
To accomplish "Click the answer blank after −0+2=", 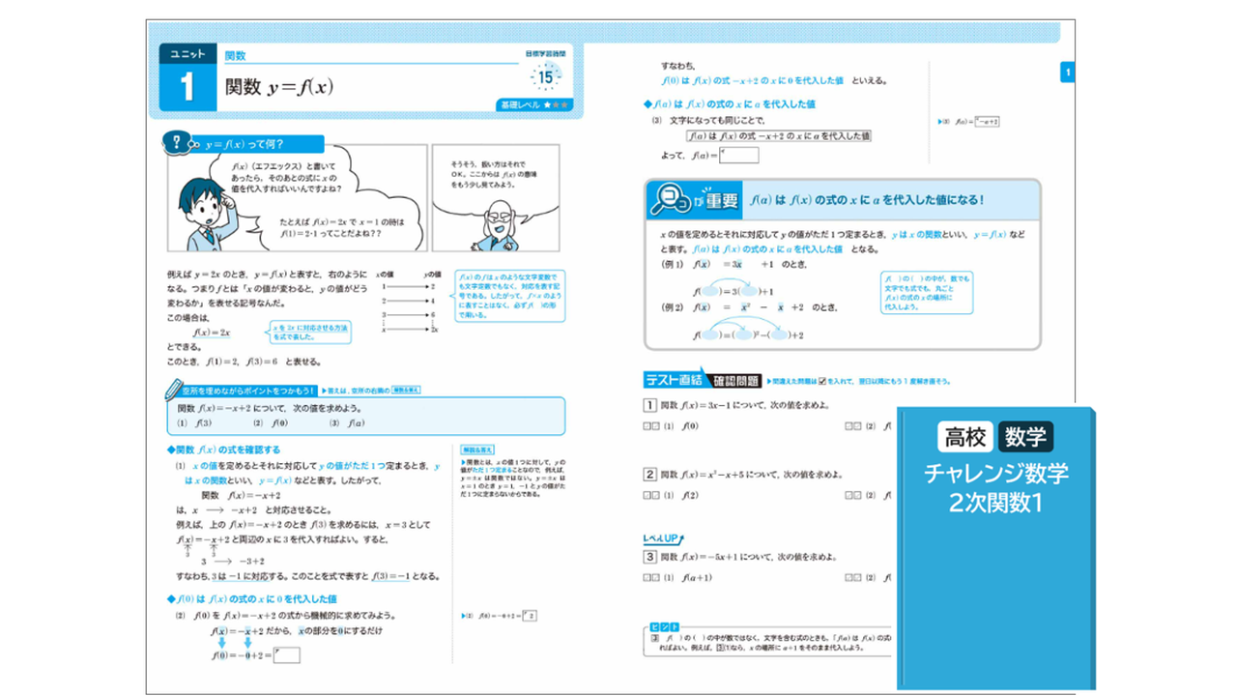I will coord(286,655).
